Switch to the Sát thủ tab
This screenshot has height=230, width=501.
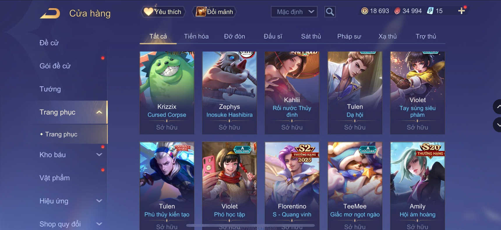click(x=311, y=36)
